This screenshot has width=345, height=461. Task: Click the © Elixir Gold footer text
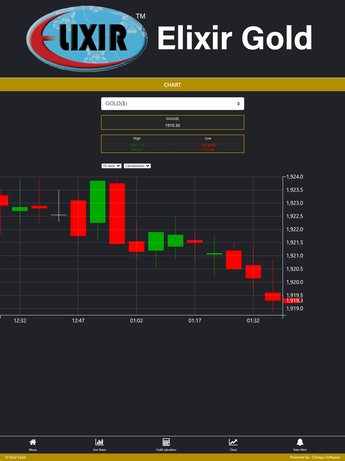[x=16, y=457]
